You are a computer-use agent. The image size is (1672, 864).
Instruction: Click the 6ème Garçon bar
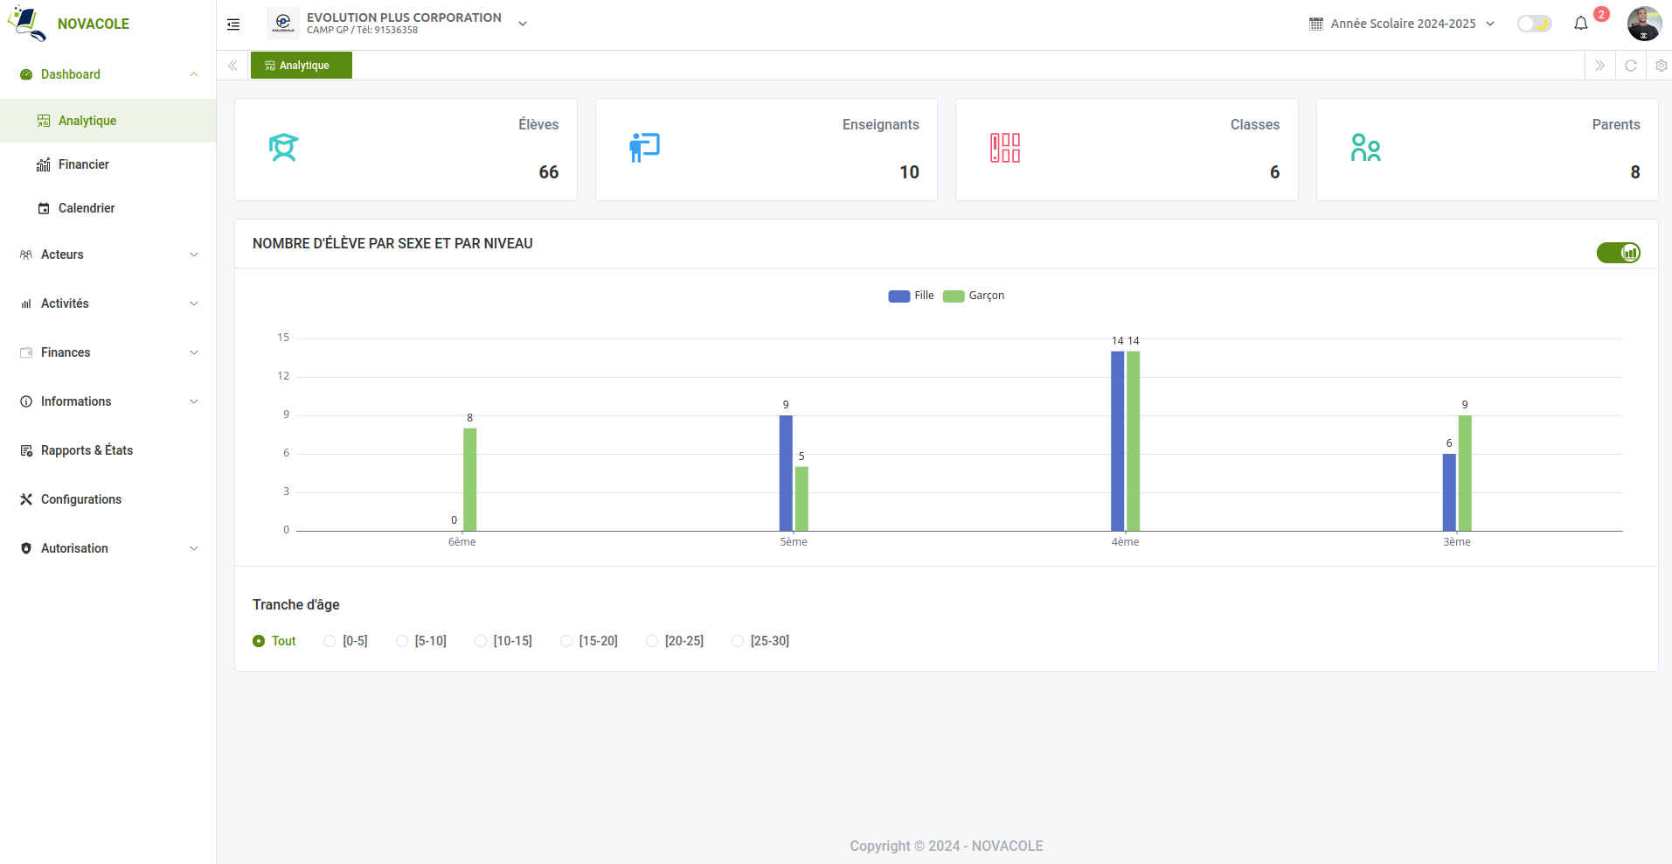pyautogui.click(x=470, y=479)
